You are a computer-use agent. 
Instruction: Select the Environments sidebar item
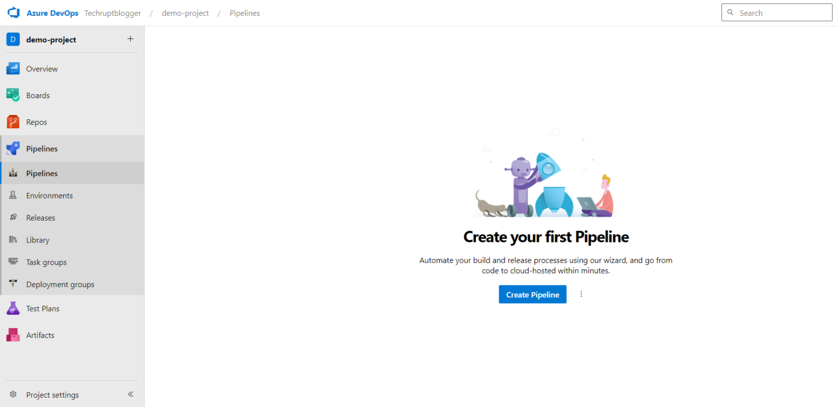50,195
